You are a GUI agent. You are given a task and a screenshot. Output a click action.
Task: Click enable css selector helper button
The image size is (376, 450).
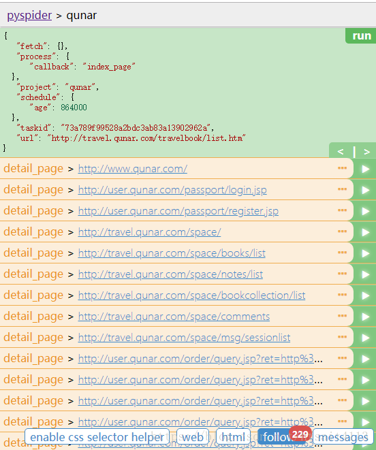pyautogui.click(x=97, y=437)
